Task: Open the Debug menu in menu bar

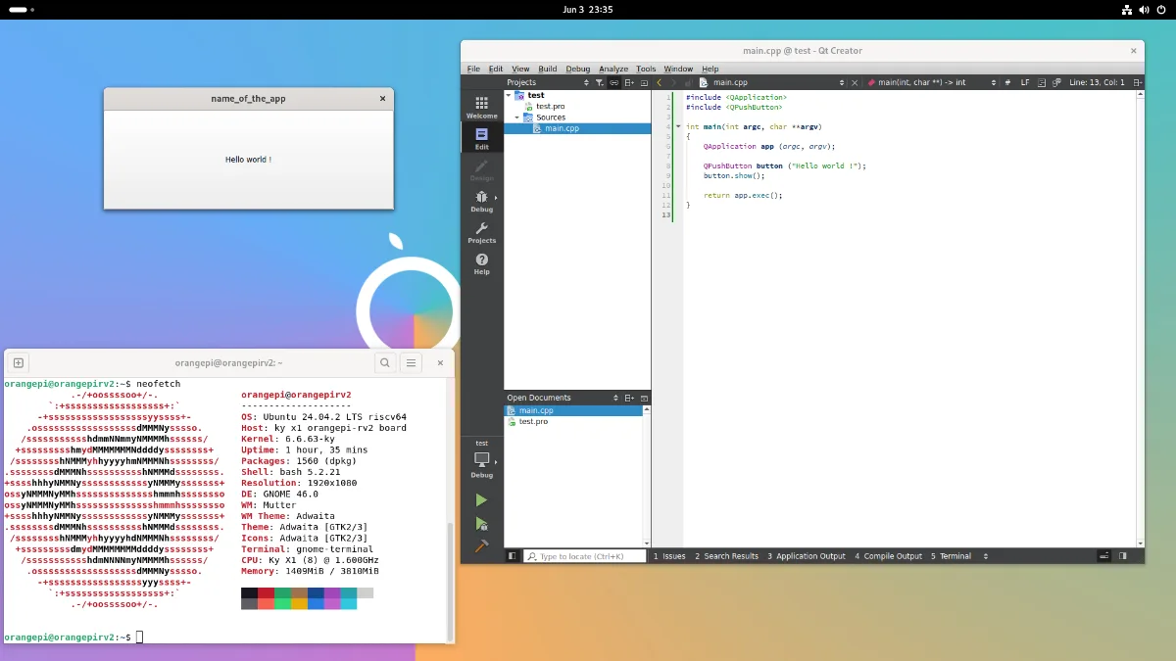Action: click(578, 69)
